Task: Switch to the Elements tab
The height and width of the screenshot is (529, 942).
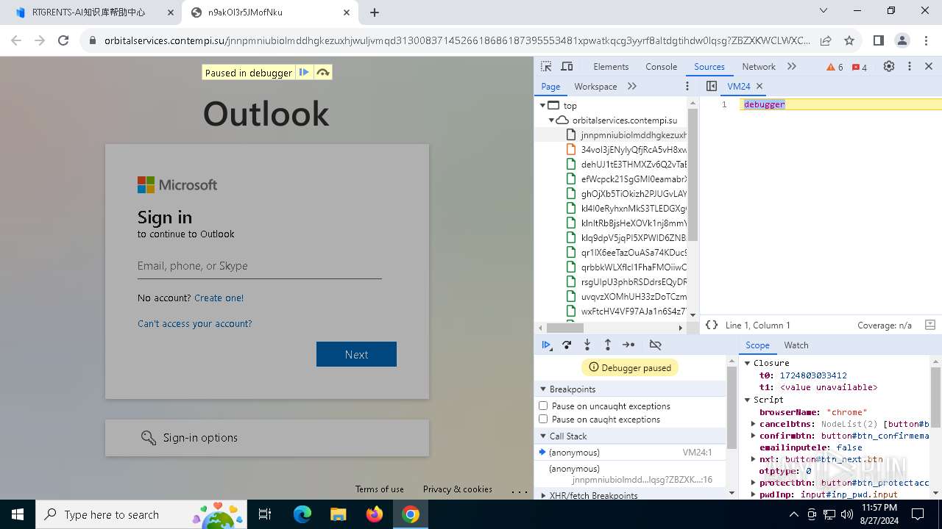Action: coord(611,66)
